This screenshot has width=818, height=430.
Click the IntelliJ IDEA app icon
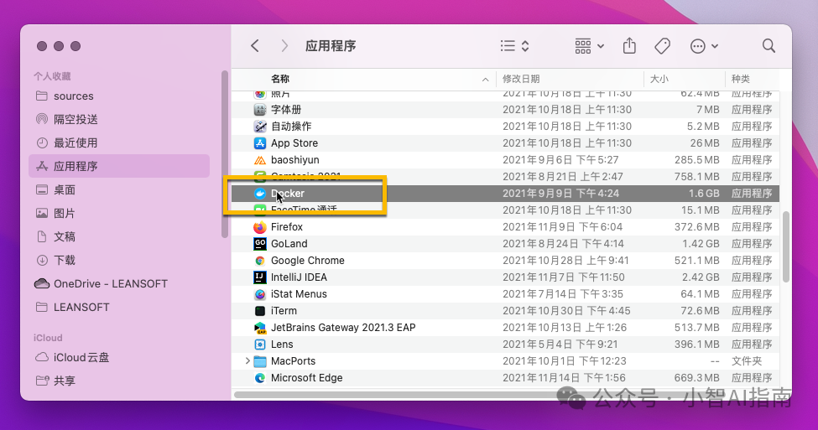coord(260,277)
